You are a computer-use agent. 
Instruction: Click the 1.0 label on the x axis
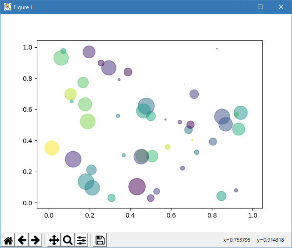point(252,215)
